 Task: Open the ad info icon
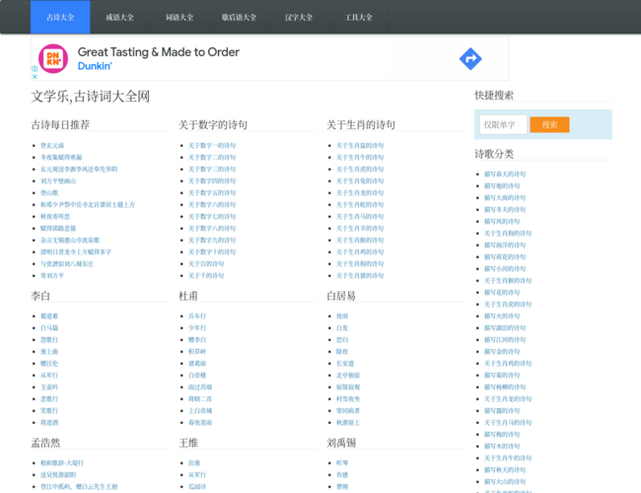point(35,68)
